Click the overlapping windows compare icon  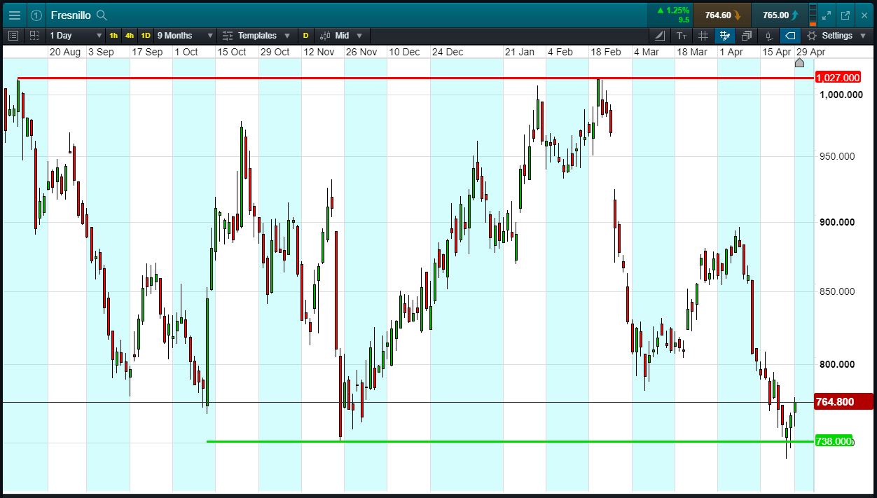[x=747, y=36]
